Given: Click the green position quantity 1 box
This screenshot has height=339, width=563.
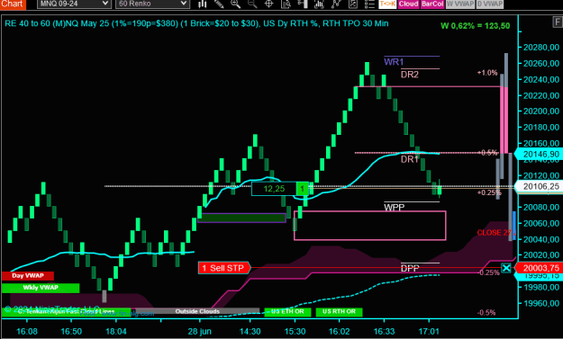Looking at the screenshot, I should click(x=303, y=189).
